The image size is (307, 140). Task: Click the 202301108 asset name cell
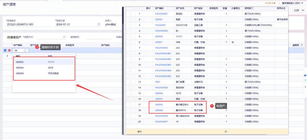181,25
